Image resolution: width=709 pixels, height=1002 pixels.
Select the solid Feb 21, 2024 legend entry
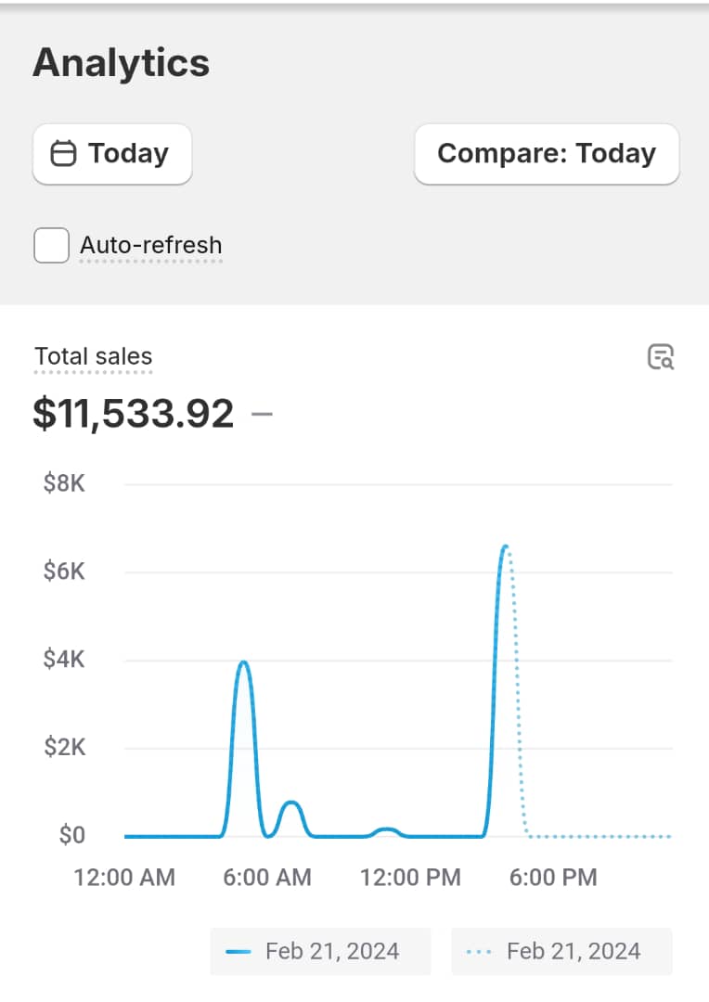tap(320, 952)
